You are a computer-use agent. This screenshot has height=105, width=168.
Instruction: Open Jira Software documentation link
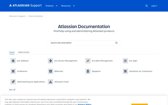click(23, 61)
